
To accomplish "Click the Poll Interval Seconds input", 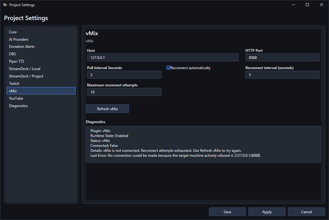I will point(124,75).
